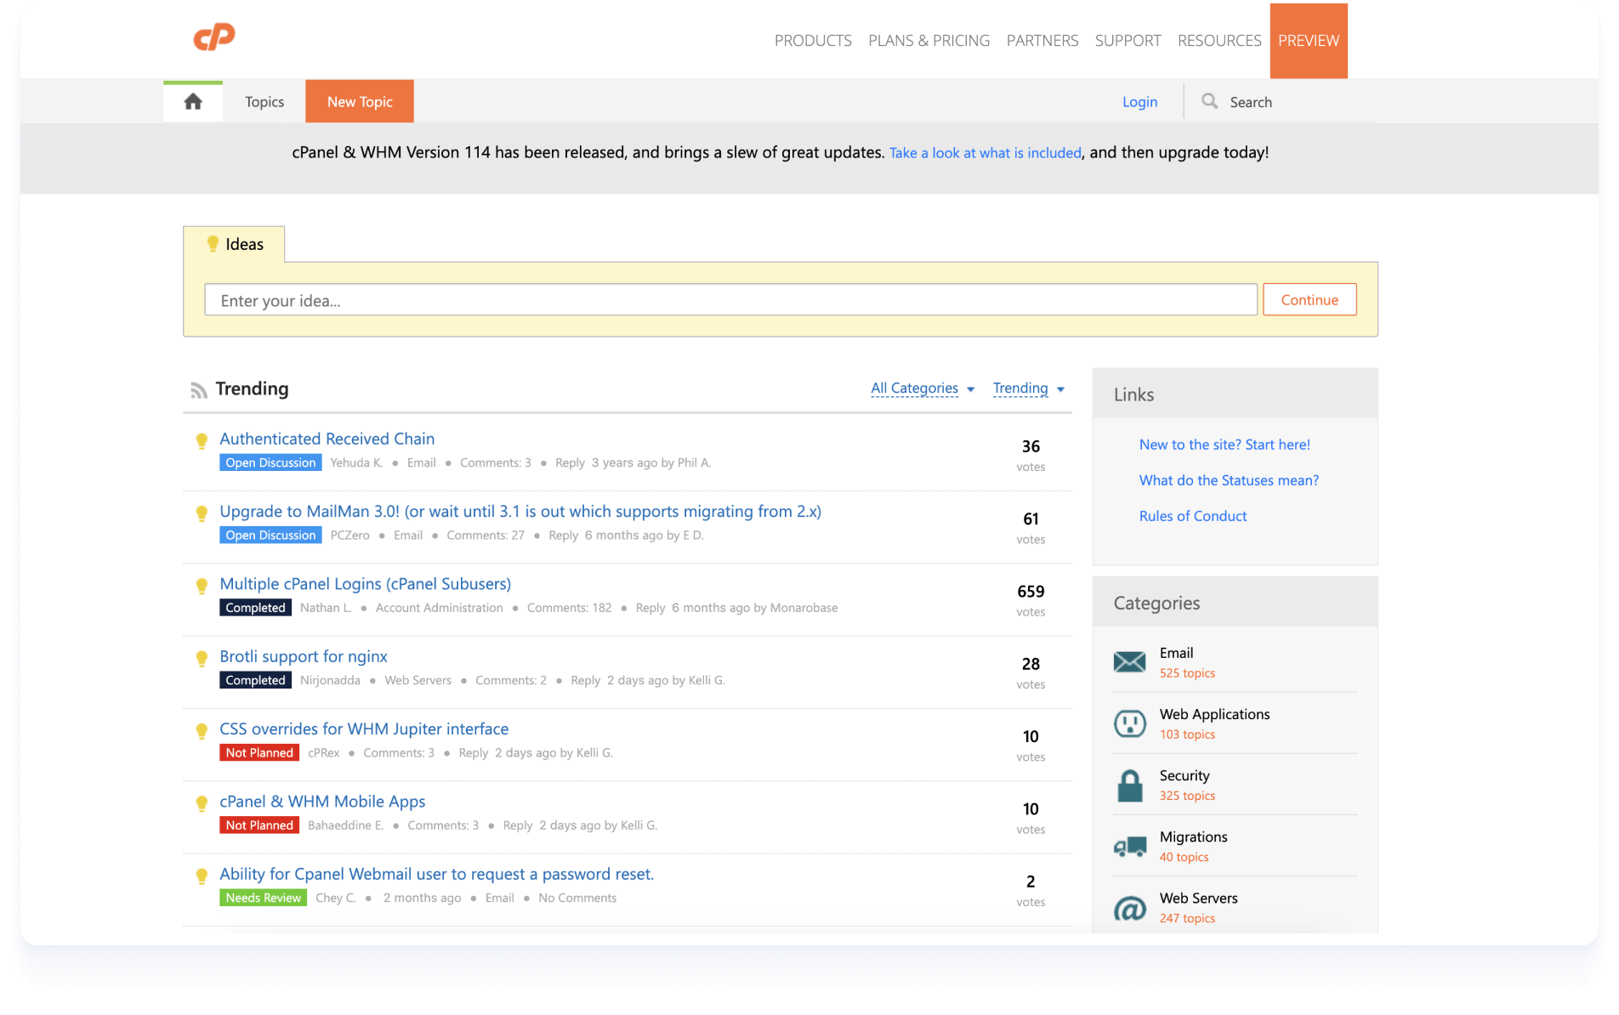This screenshot has width=1619, height=1015.
Task: Click Web Servers label on Brotli topic row
Action: 418,681
